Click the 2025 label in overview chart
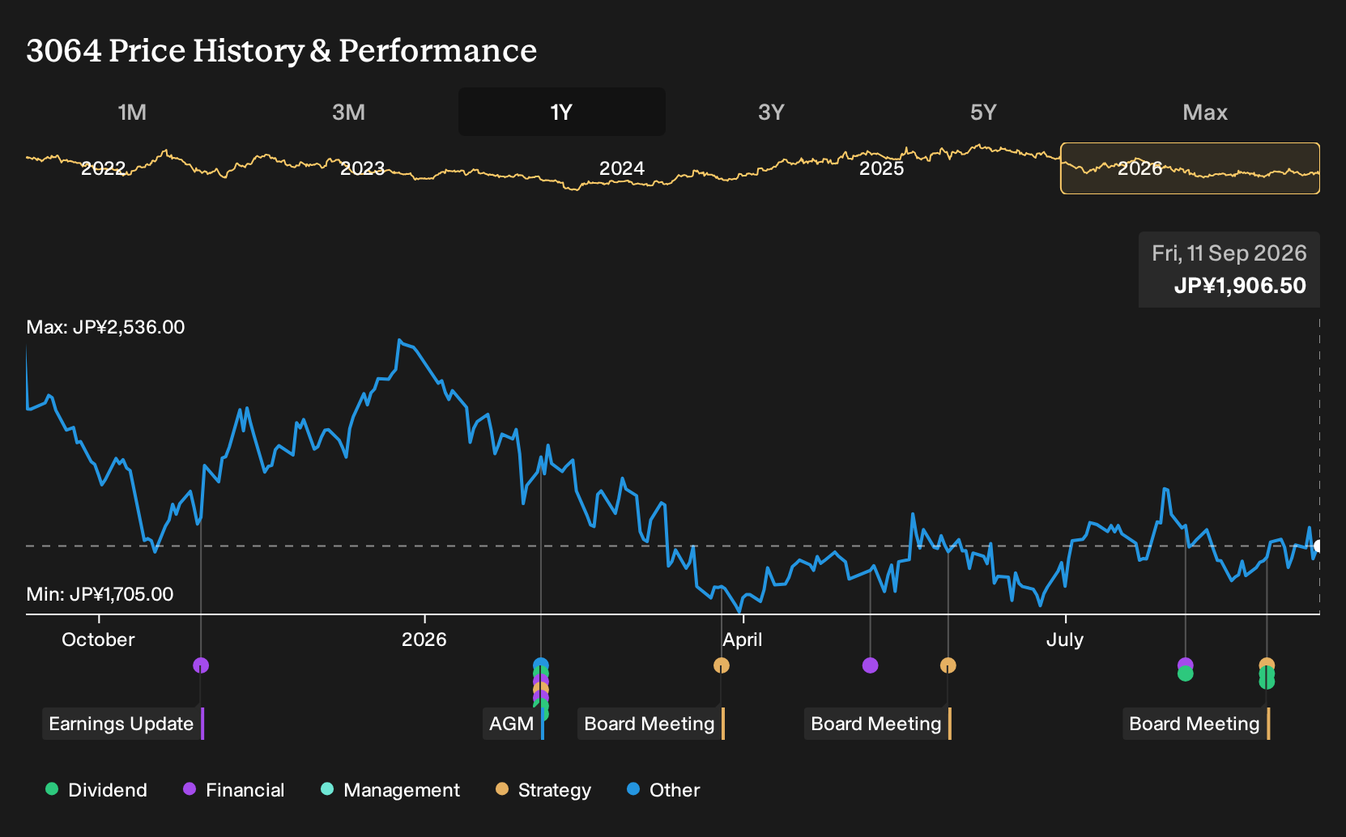The width and height of the screenshot is (1346, 837). coord(881,168)
